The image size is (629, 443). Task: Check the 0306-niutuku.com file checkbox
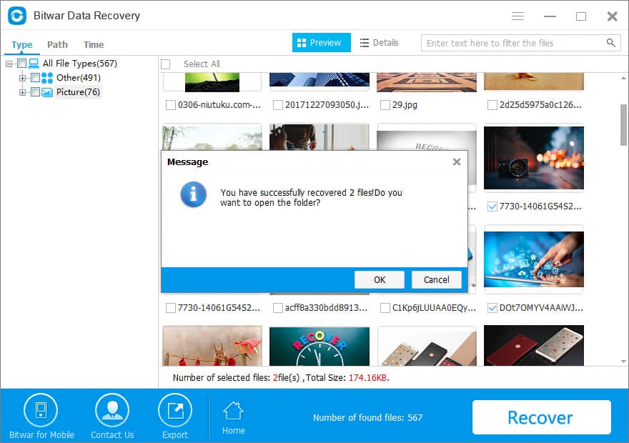[171, 105]
